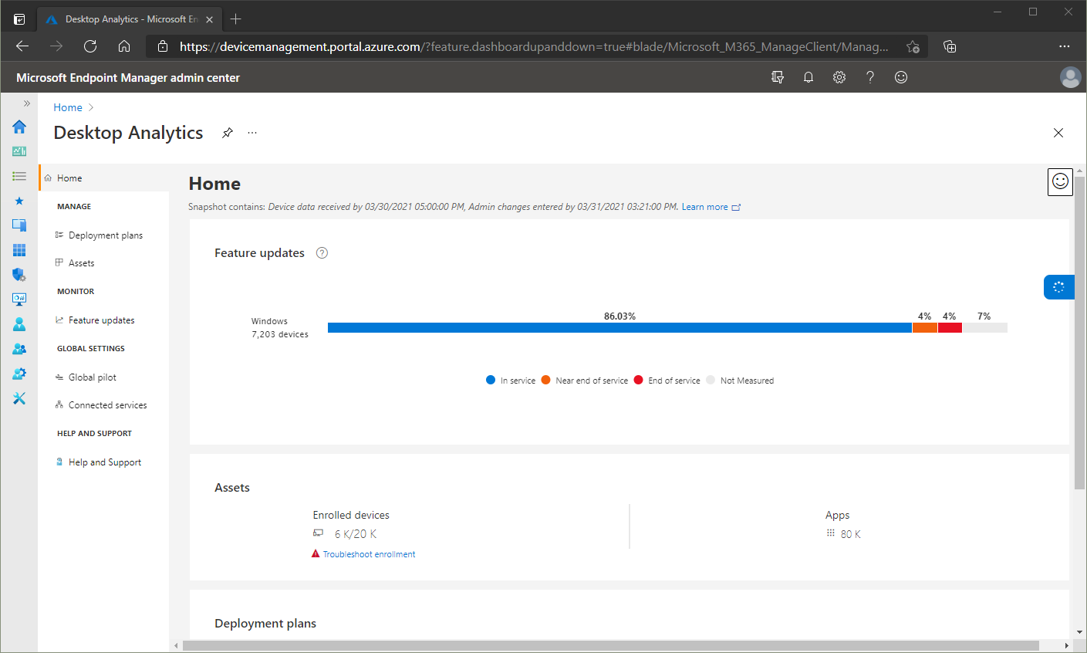The width and height of the screenshot is (1087, 653).
Task: Toggle End of service legend item
Action: point(667,381)
